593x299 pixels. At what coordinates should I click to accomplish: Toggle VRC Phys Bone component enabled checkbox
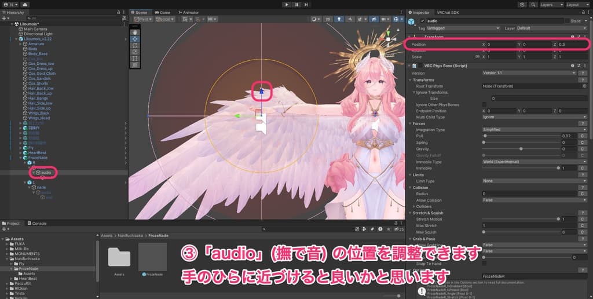point(420,65)
